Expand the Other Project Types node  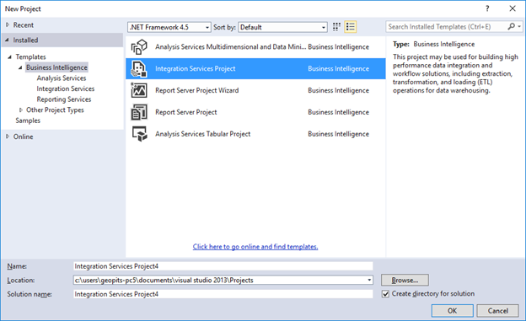(21, 110)
